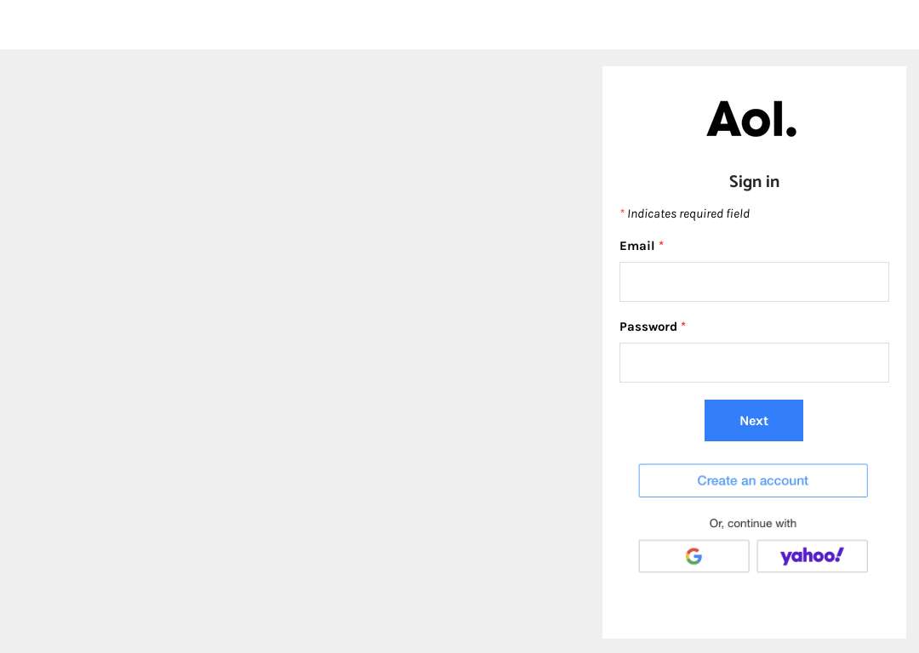Open the Create an account button
919x653 pixels.
click(753, 480)
